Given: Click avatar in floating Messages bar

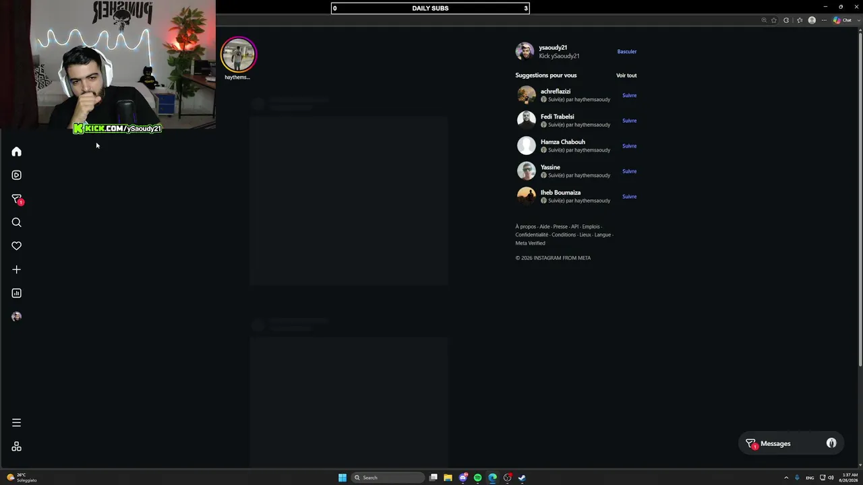Looking at the screenshot, I should pos(831,443).
